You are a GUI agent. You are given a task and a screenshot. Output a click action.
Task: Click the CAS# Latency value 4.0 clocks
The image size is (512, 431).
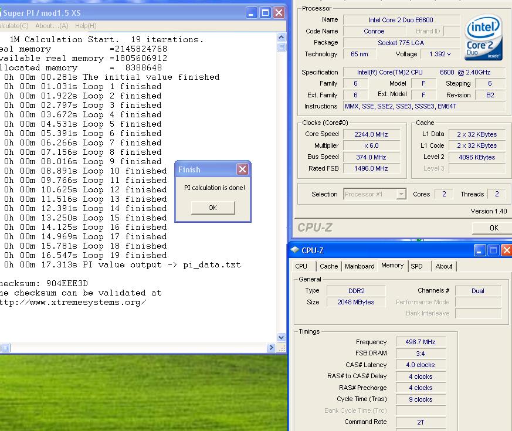(x=421, y=365)
